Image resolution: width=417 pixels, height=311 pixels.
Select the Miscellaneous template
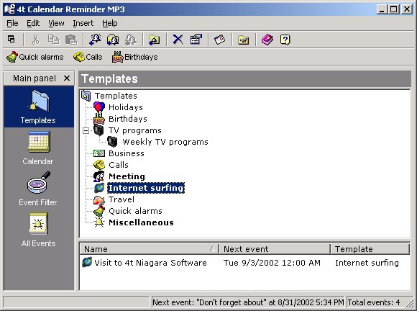pos(141,222)
